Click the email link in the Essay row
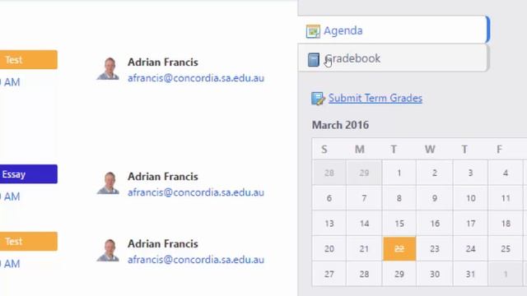Screen dimensions: 527x296 [x=196, y=192]
